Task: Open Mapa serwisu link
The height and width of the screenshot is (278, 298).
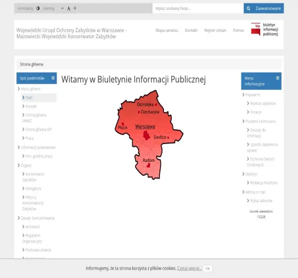Action: pos(167,30)
